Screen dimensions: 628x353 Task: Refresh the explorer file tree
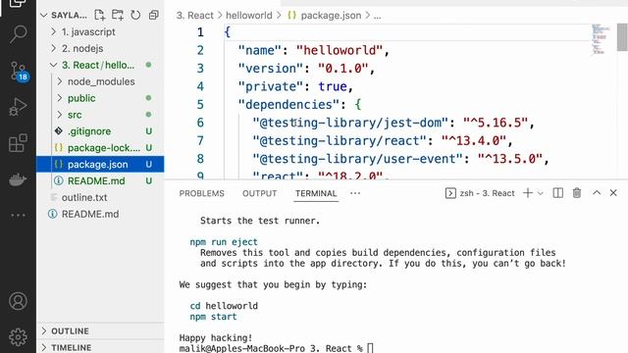click(135, 16)
